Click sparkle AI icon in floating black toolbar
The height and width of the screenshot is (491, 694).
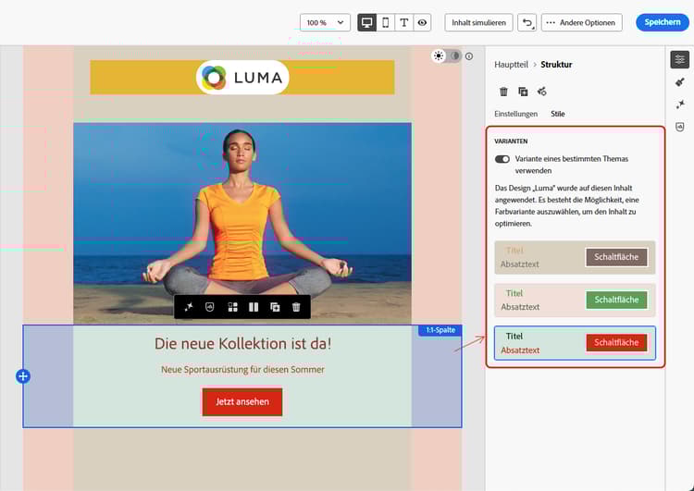click(189, 307)
